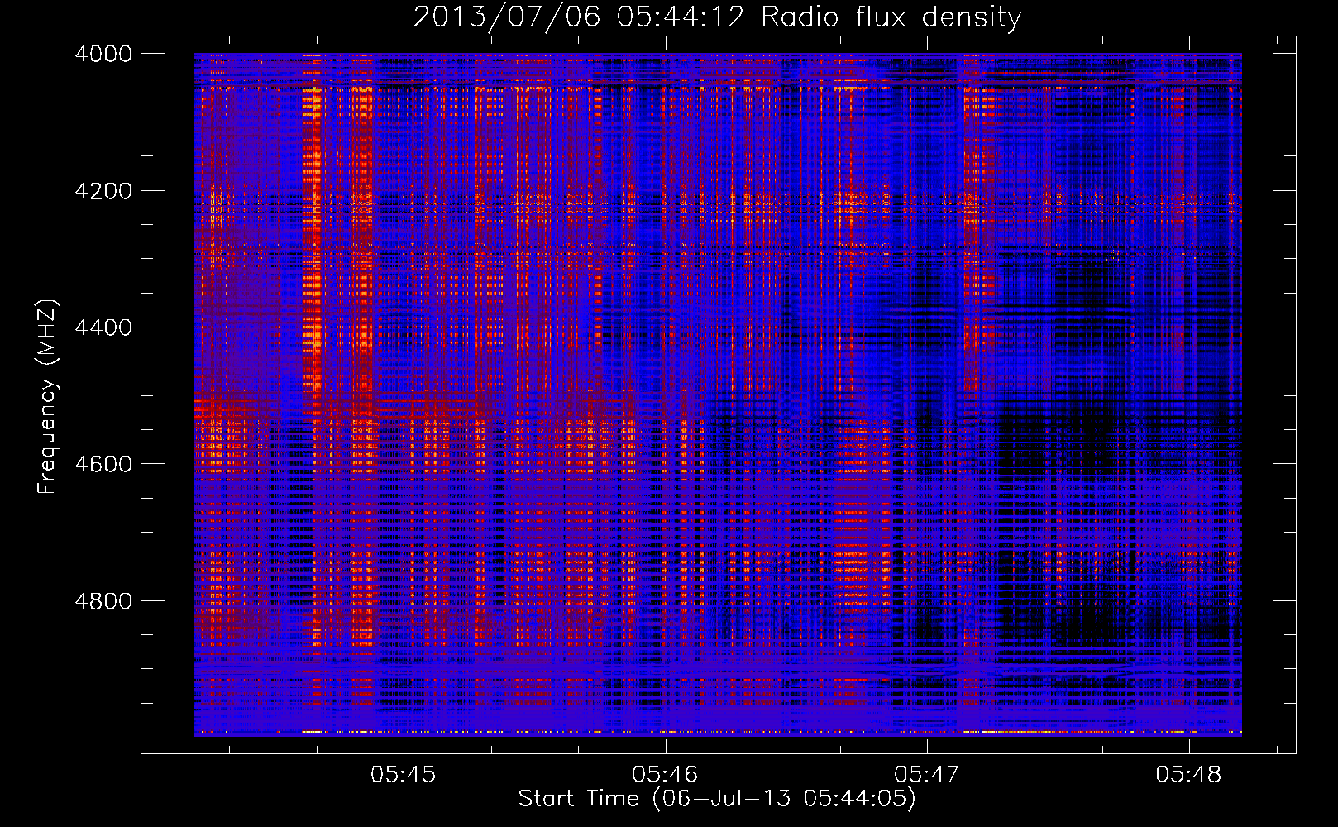Viewport: 1338px width, 827px height.
Task: Click the 'Frequency (MHZ)' y-axis label
Action: pyautogui.click(x=47, y=397)
